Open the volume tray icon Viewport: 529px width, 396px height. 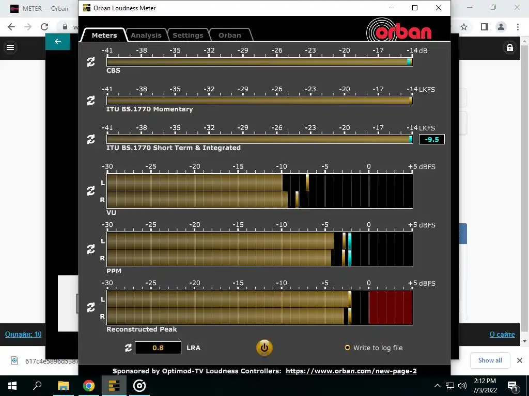point(462,386)
